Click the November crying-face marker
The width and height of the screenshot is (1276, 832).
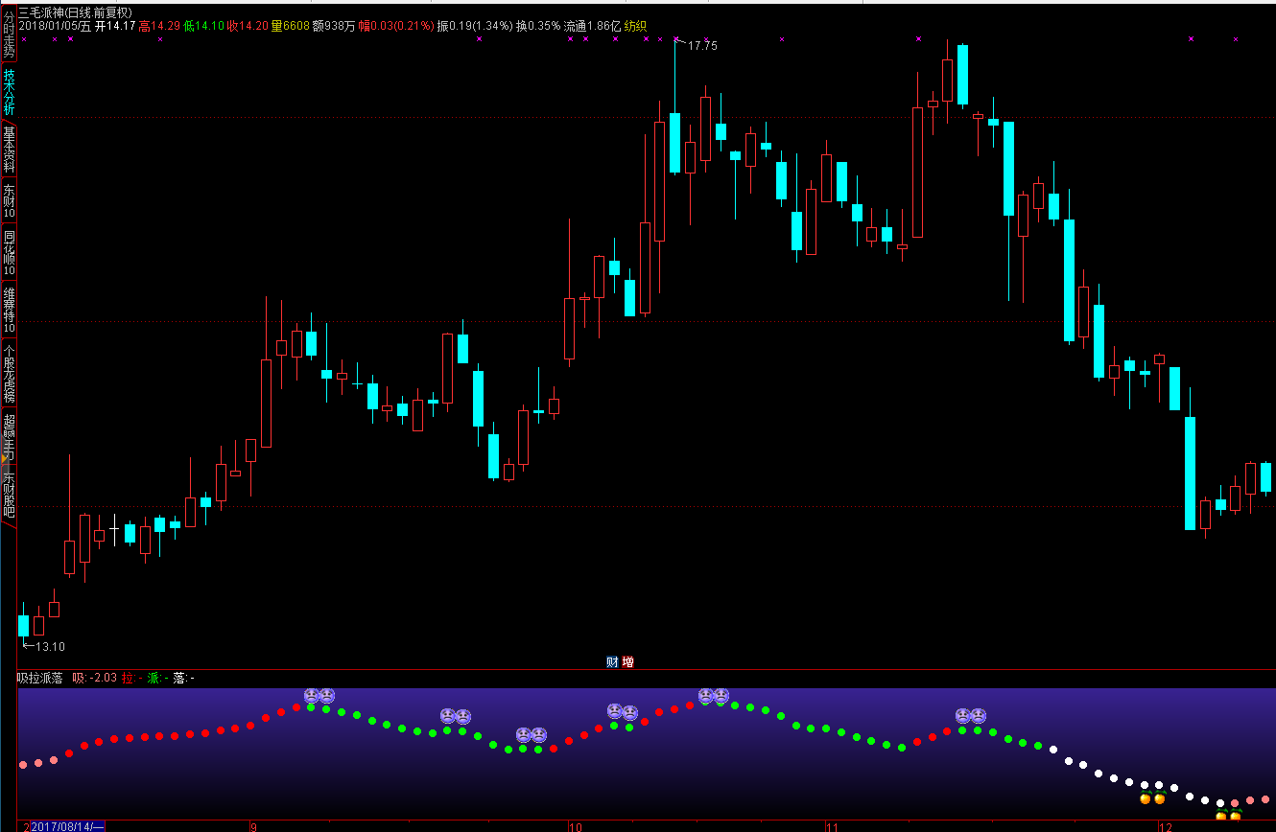click(x=970, y=716)
